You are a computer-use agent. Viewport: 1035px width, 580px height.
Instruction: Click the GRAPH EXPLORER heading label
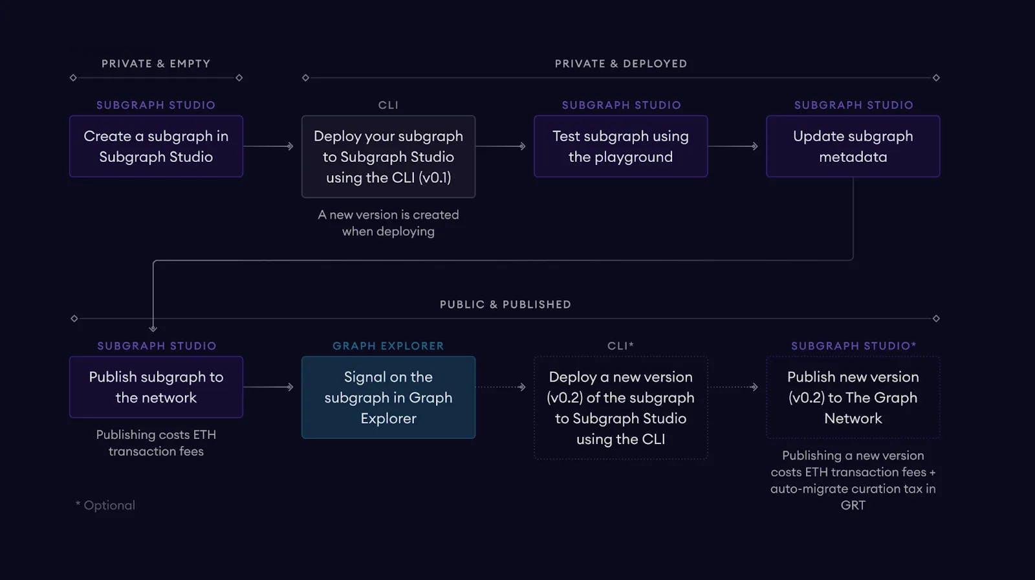(388, 346)
